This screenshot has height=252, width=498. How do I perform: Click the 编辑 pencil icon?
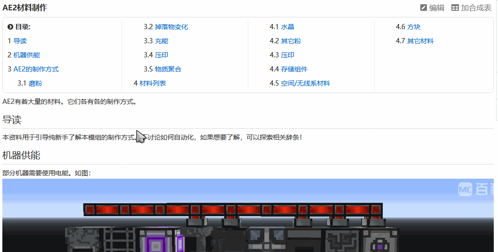pyautogui.click(x=424, y=8)
